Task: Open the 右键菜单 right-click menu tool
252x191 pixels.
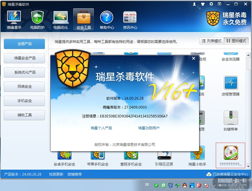Action: tap(231, 121)
